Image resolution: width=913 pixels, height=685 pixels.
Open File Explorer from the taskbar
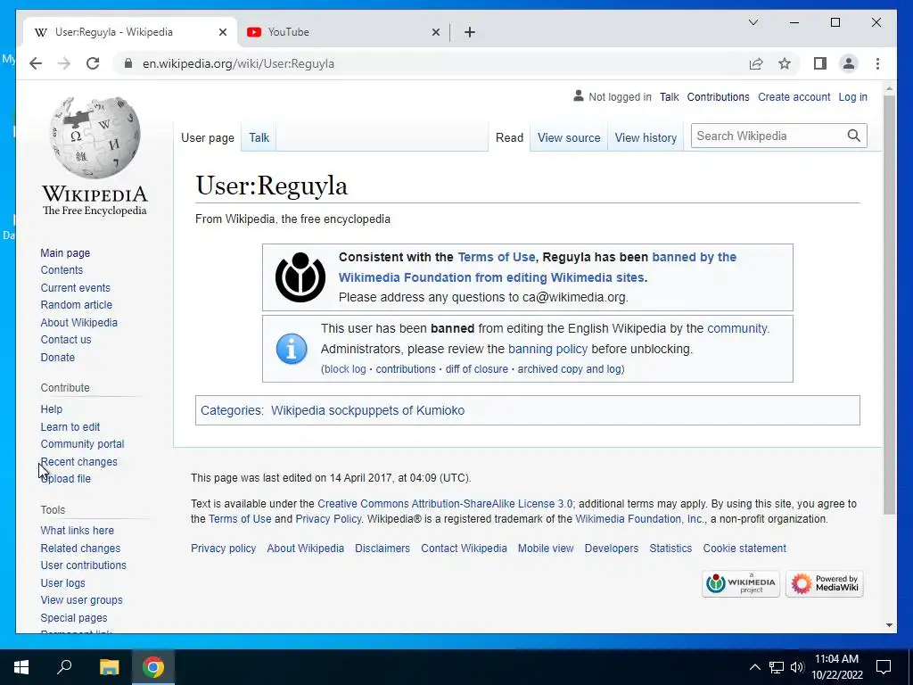click(x=109, y=667)
